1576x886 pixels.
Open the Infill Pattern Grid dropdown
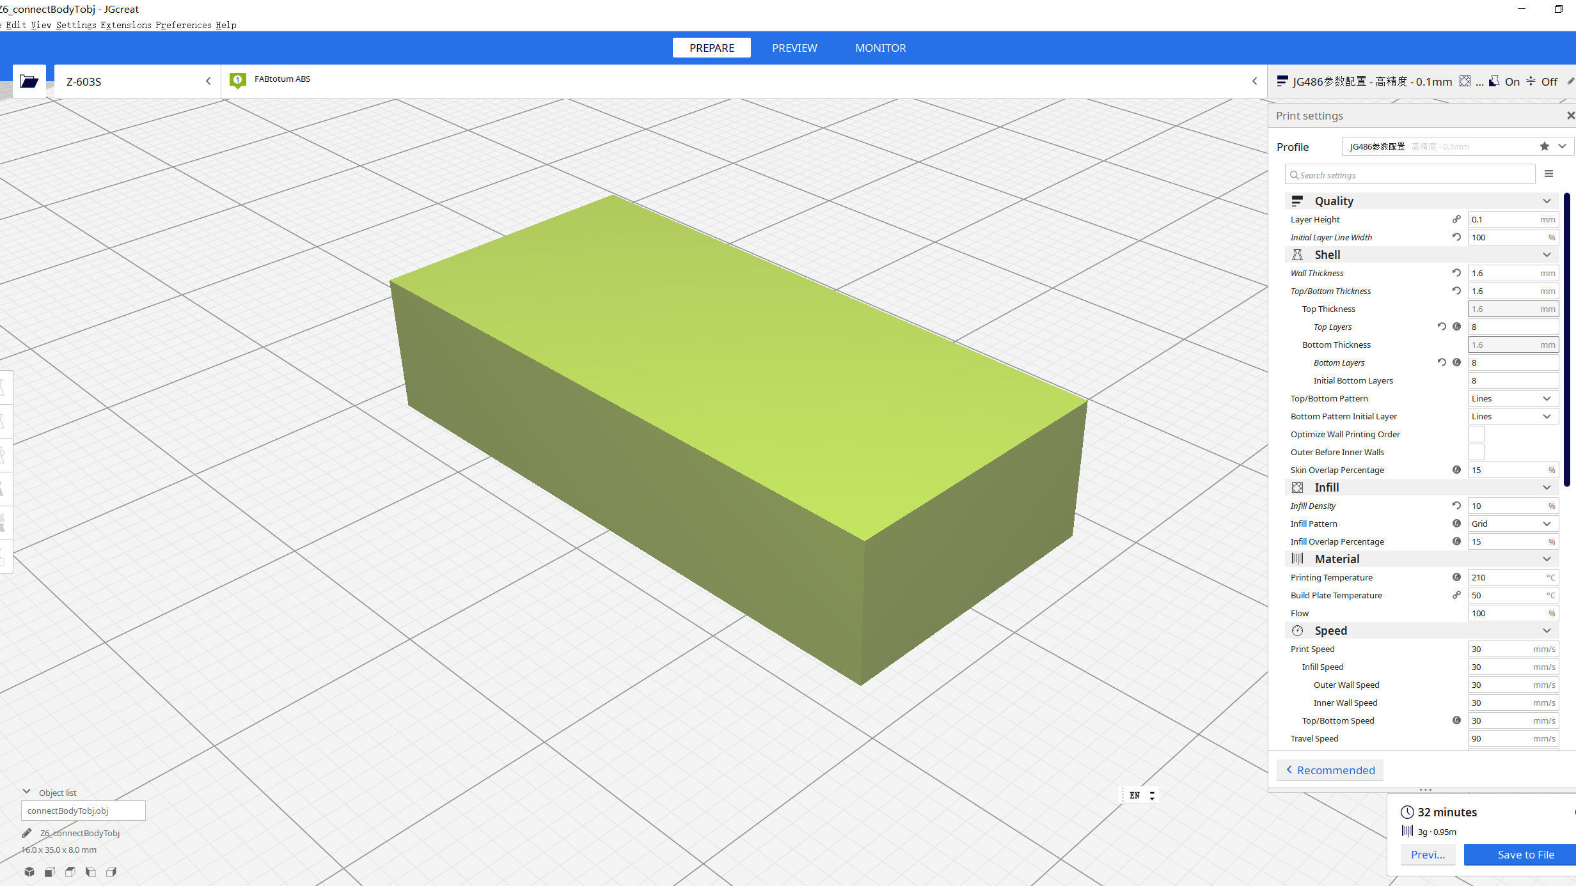[1512, 524]
